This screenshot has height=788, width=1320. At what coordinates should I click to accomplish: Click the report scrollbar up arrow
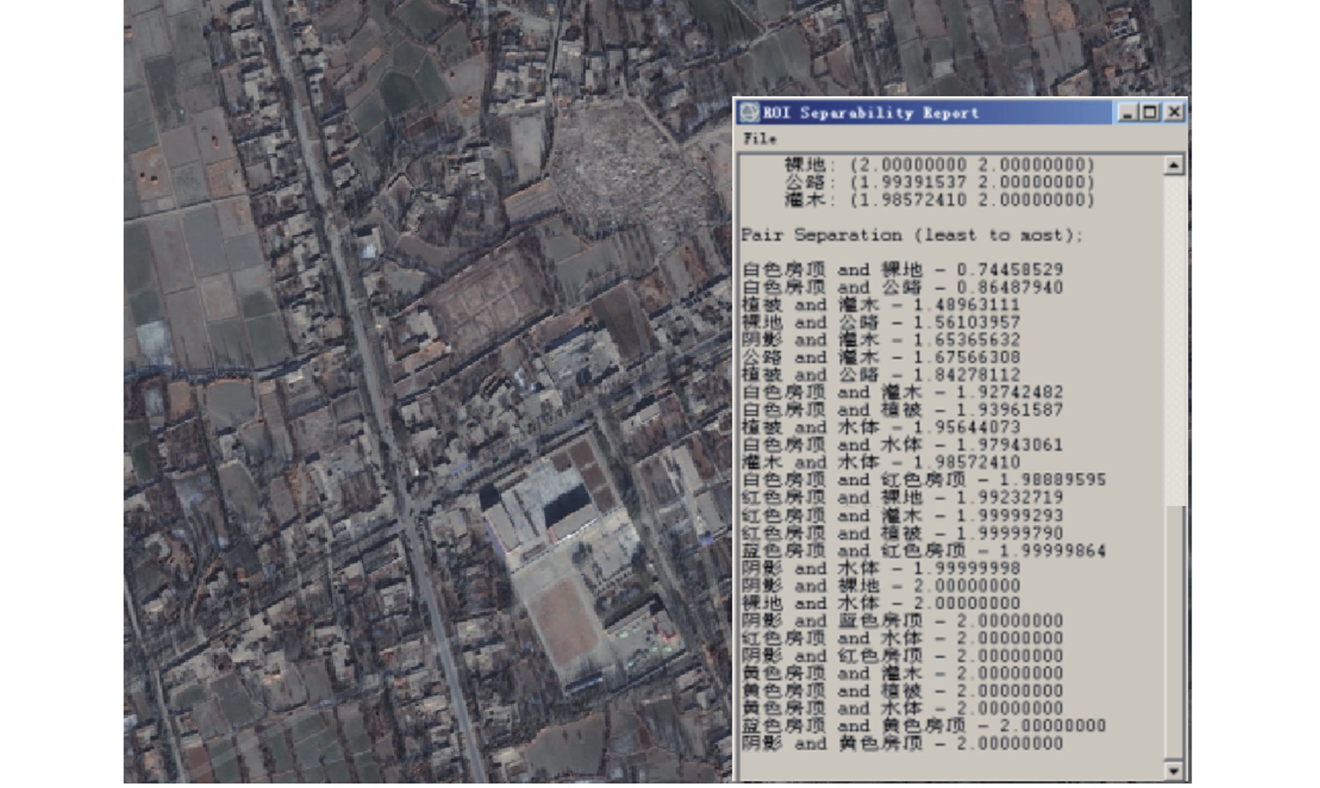(x=1173, y=166)
